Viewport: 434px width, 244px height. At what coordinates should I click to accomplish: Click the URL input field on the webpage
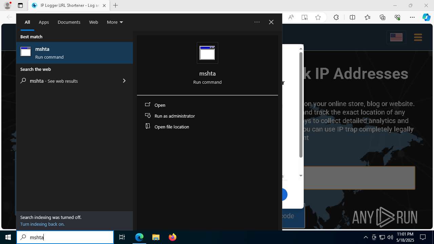pos(359,178)
